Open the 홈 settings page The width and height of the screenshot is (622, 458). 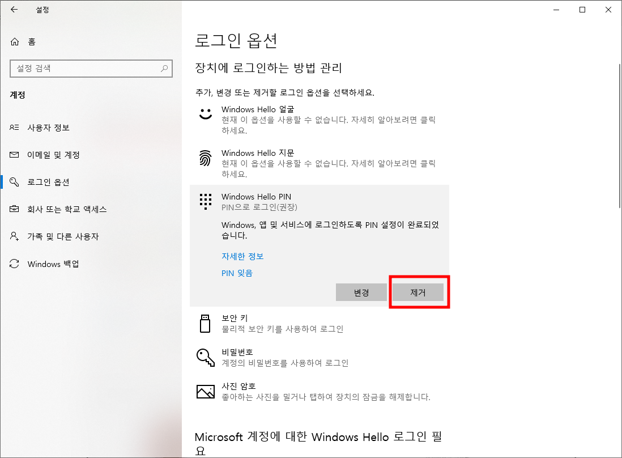(91, 42)
